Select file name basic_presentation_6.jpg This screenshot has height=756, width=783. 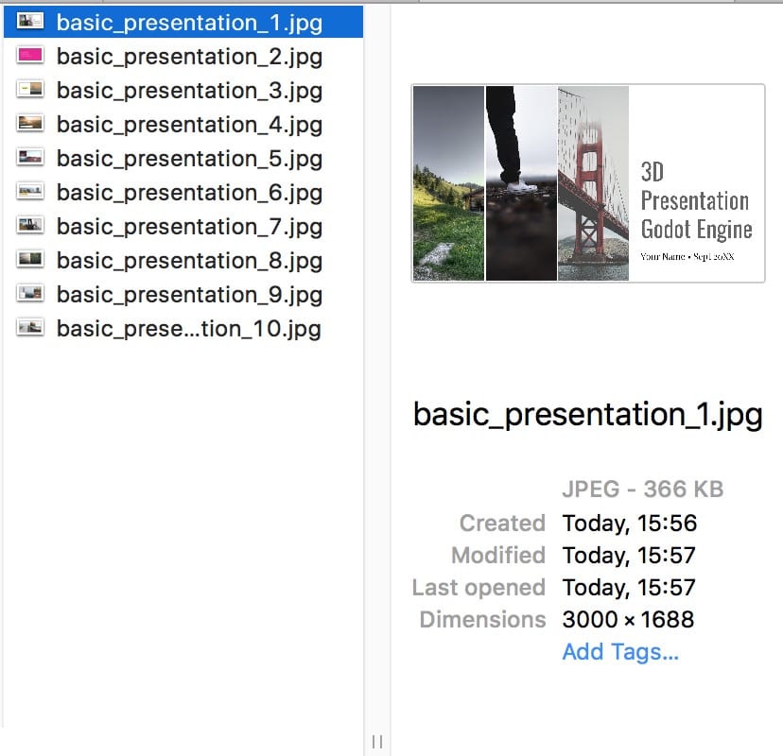[189, 193]
